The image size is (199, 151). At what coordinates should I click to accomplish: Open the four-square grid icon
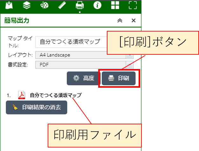(x=115, y=5)
